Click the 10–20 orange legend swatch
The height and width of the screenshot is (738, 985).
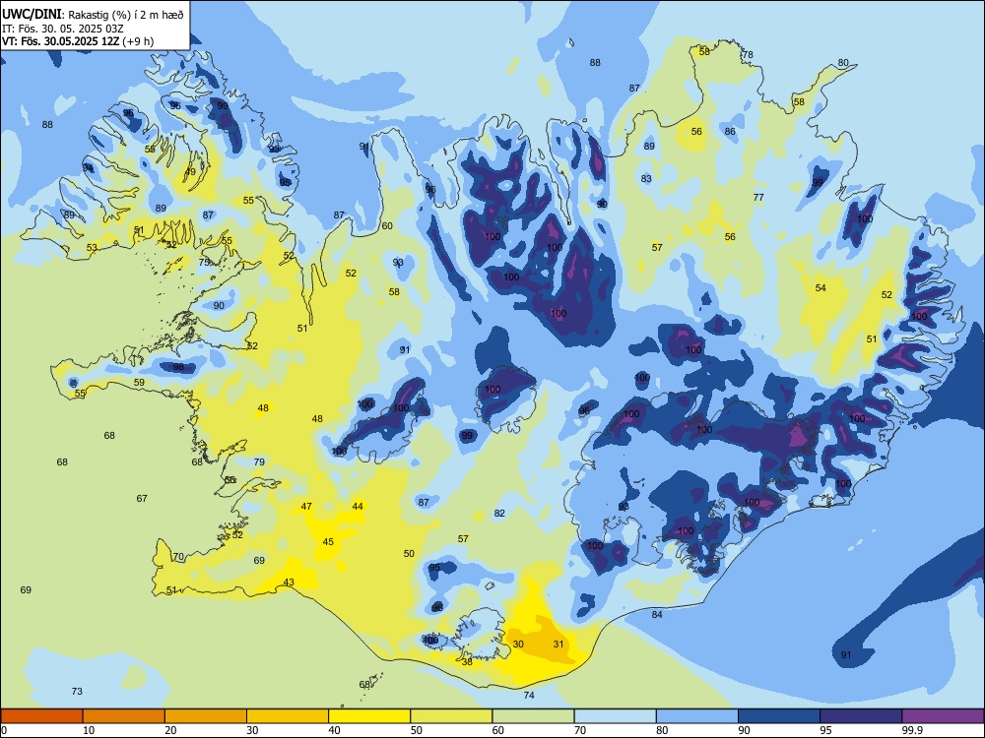pyautogui.click(x=124, y=716)
